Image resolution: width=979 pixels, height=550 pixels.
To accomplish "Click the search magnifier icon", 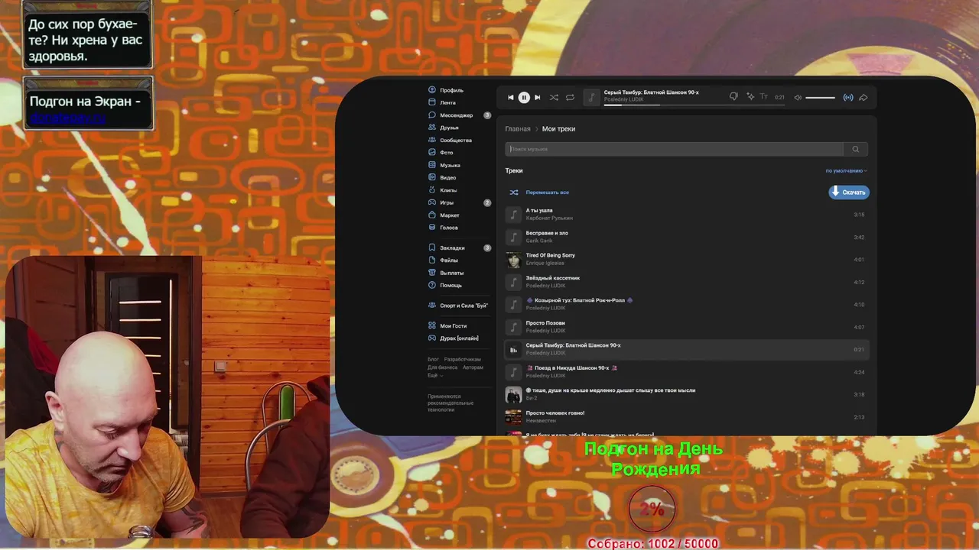I will click(x=856, y=149).
